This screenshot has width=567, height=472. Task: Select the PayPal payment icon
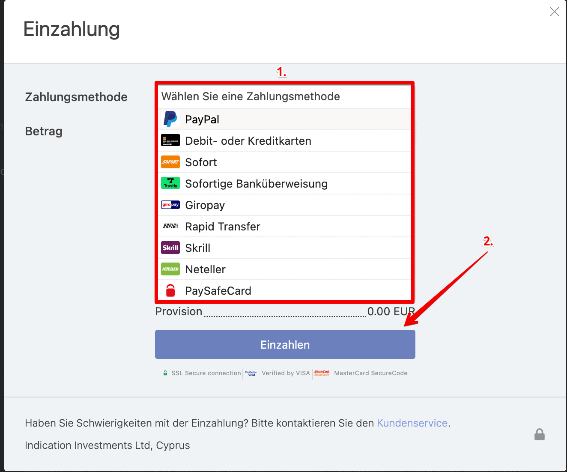(170, 119)
